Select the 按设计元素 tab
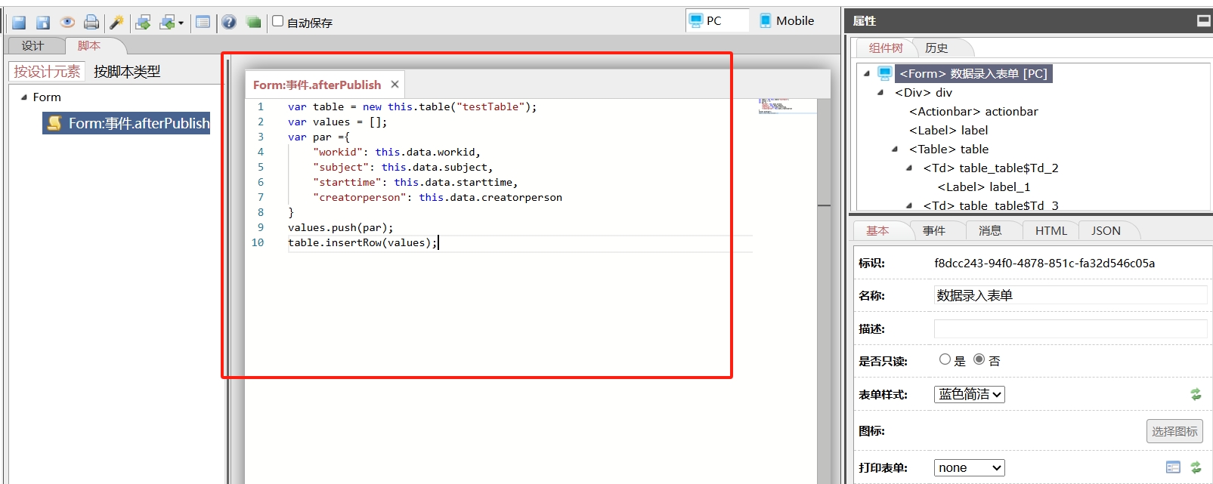The width and height of the screenshot is (1213, 484). click(47, 72)
